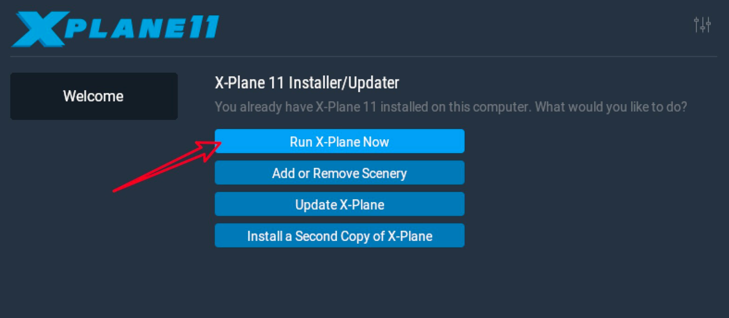Screen dimensions: 729x318
Task: Click the word Update on the third button
Action: pyautogui.click(x=316, y=205)
